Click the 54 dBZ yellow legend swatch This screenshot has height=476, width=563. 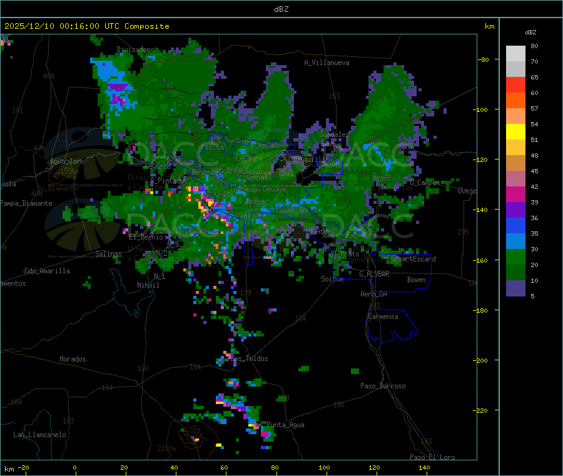coord(515,132)
